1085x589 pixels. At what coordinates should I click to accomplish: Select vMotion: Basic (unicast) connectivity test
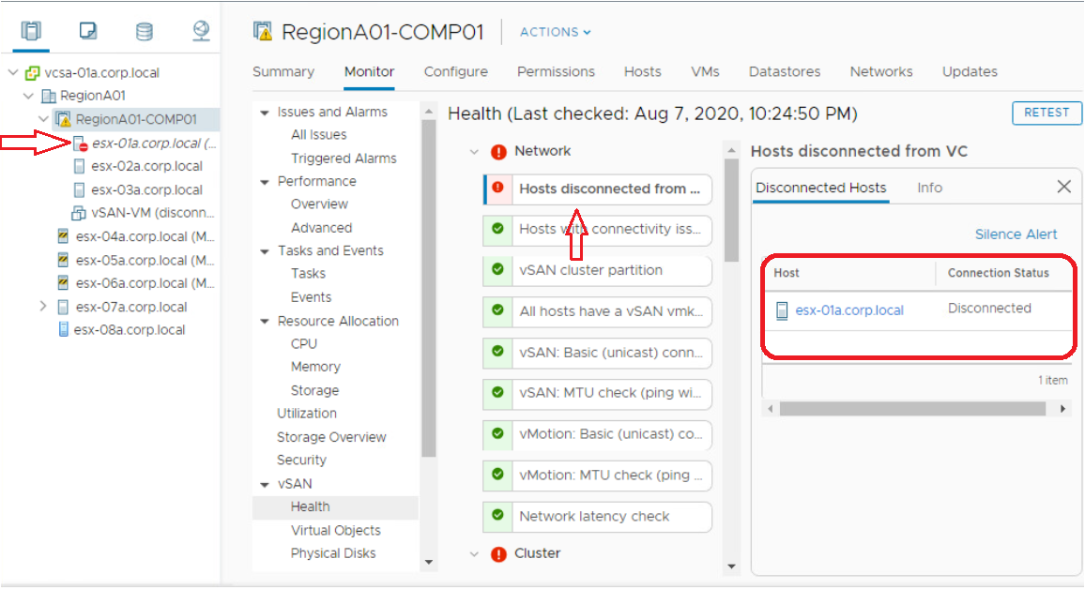(x=597, y=434)
